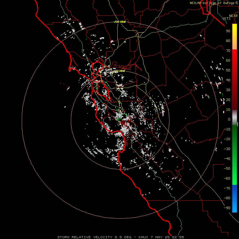Click the NEXLAB-College of DuPage header text

pos(212,3)
